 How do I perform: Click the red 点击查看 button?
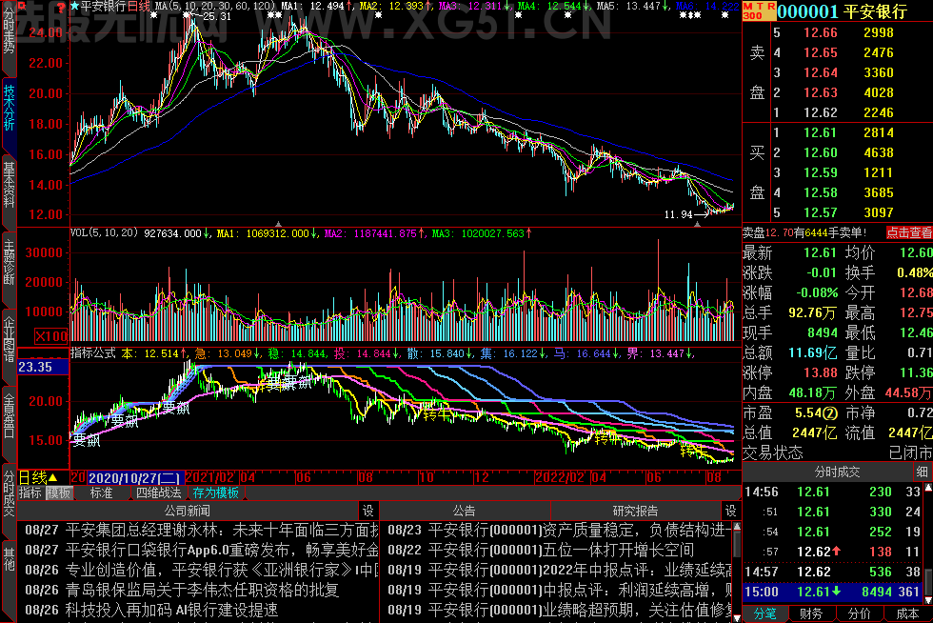[909, 232]
